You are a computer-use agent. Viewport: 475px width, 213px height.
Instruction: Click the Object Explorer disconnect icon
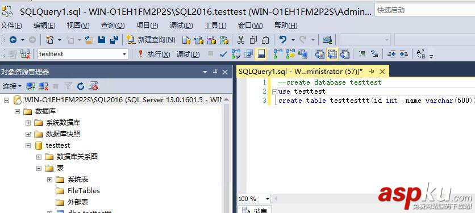[44, 86]
